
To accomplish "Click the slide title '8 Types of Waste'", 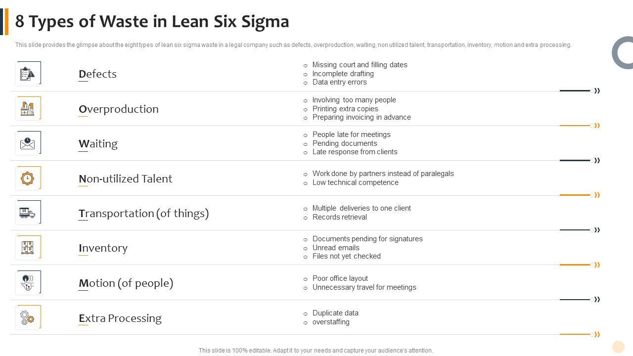I will [152, 22].
